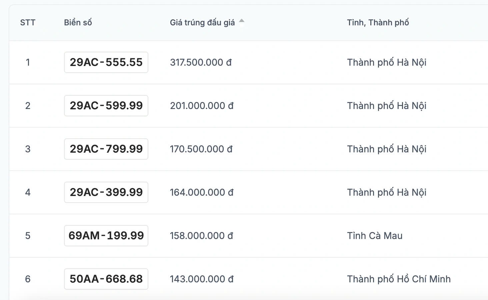Screen dimensions: 488x300
Task: Choose plate 69AM-199.99
Action: click(x=106, y=236)
